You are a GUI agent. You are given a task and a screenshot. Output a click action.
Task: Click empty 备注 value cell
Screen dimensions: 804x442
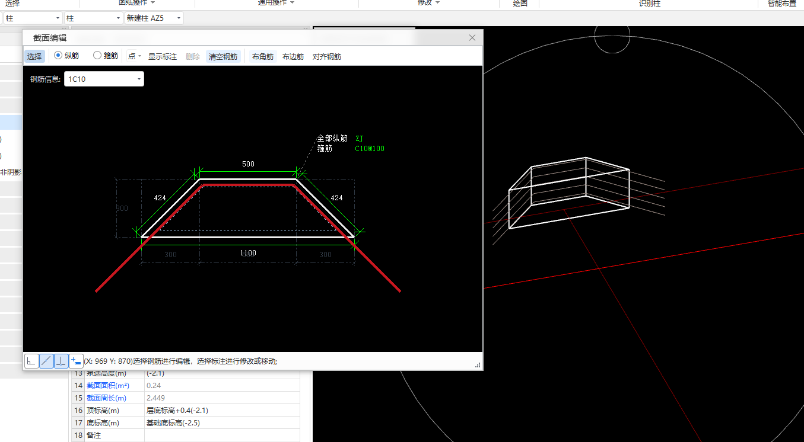click(222, 435)
